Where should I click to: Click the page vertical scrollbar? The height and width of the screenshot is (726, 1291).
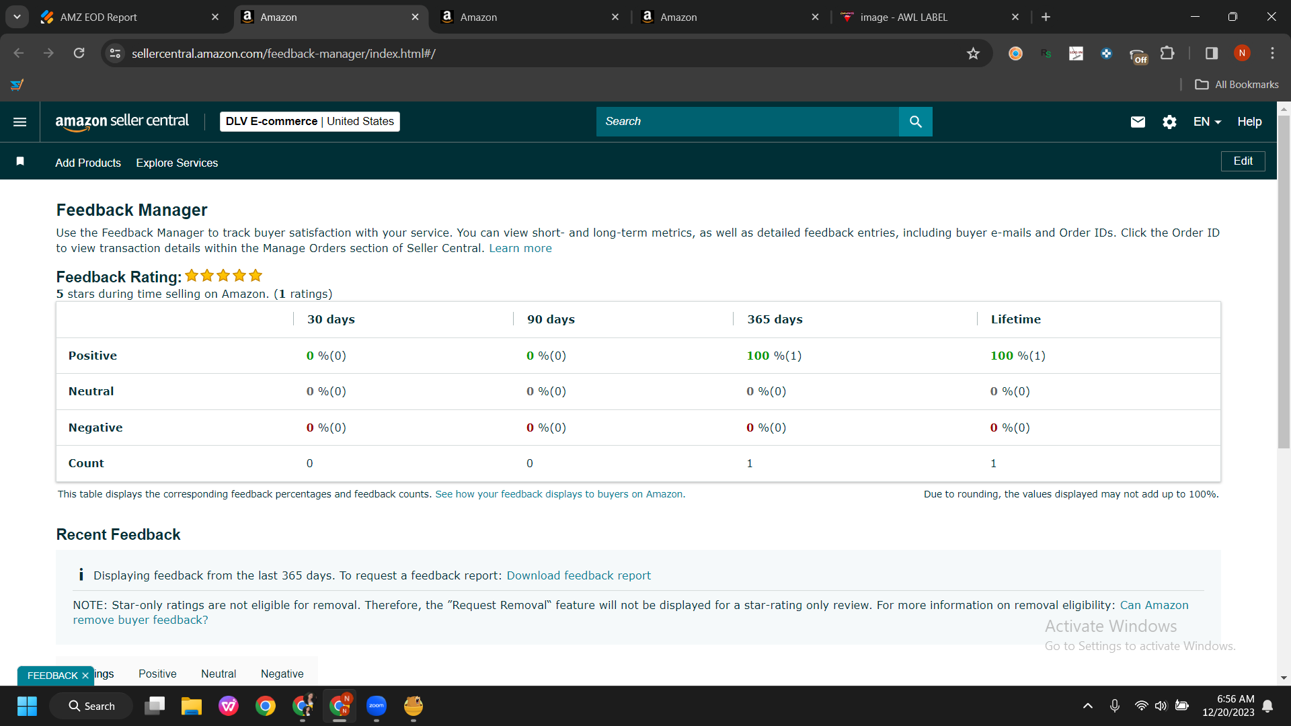pyautogui.click(x=1284, y=282)
